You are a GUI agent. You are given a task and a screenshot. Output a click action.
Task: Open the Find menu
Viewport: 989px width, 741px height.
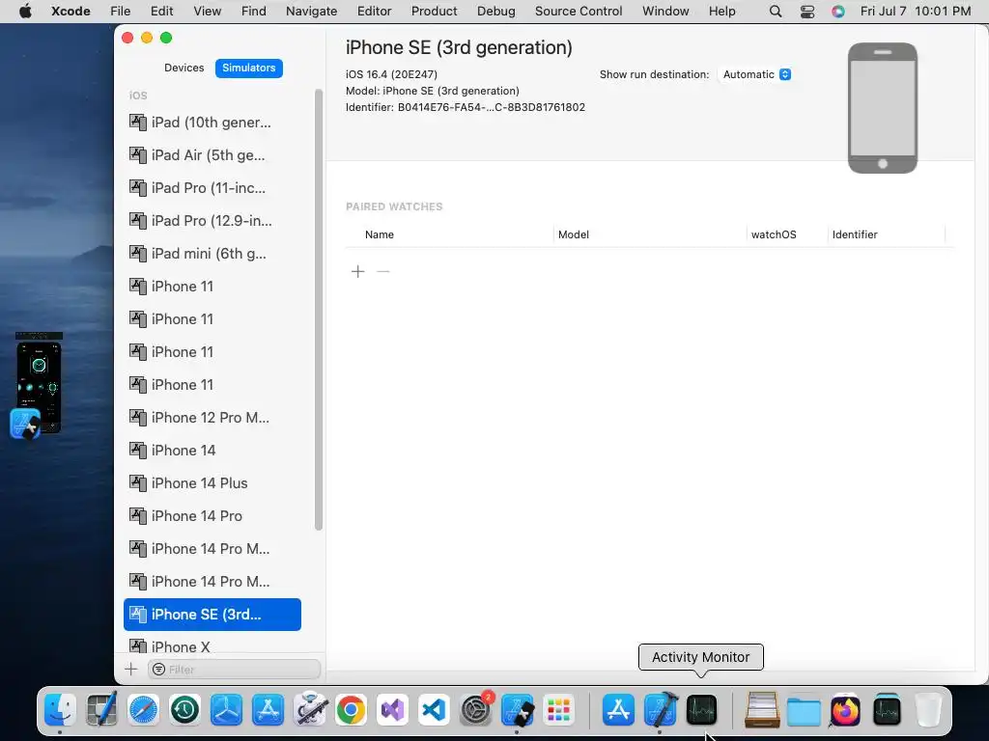[x=254, y=12]
